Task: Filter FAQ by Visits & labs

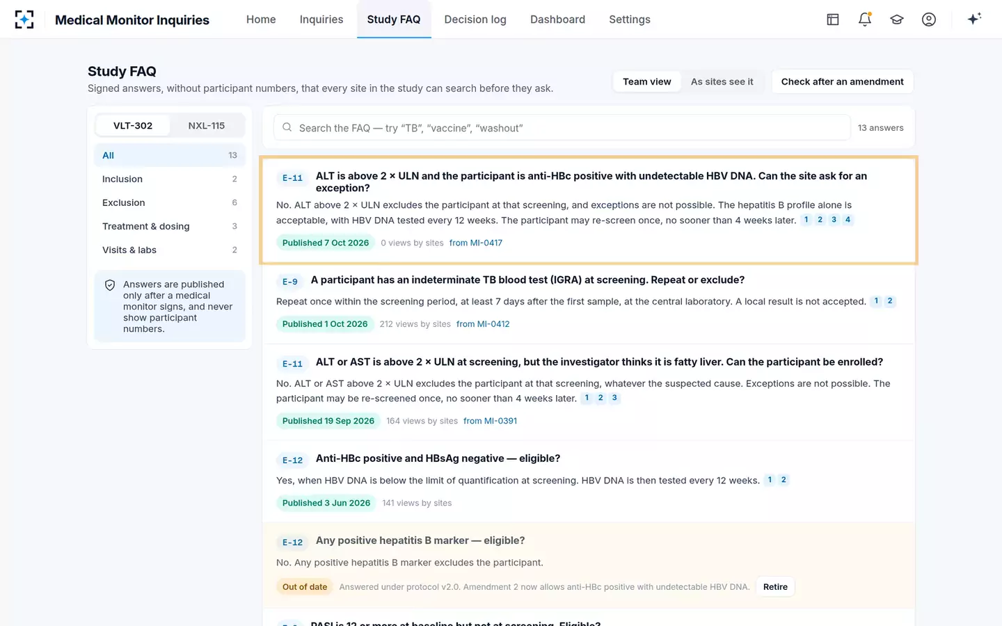Action: pyautogui.click(x=170, y=250)
